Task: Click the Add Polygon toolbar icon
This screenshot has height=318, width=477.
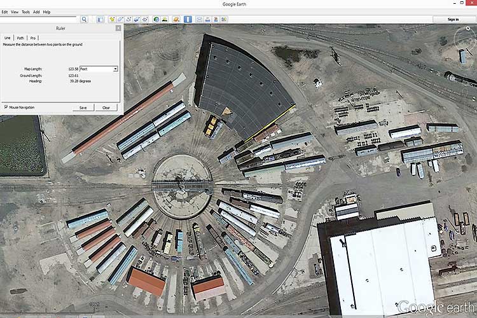Action: pyautogui.click(x=120, y=19)
